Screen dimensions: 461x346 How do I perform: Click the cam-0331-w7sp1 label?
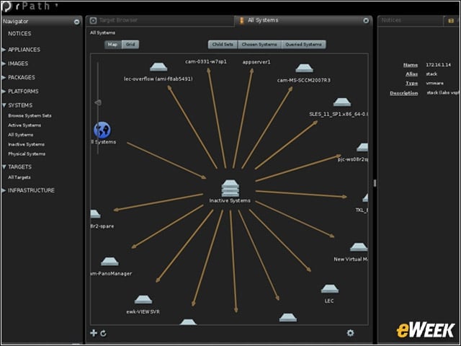(x=206, y=61)
